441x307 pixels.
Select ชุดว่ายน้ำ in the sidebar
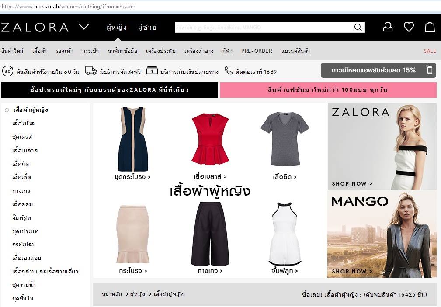click(x=24, y=285)
